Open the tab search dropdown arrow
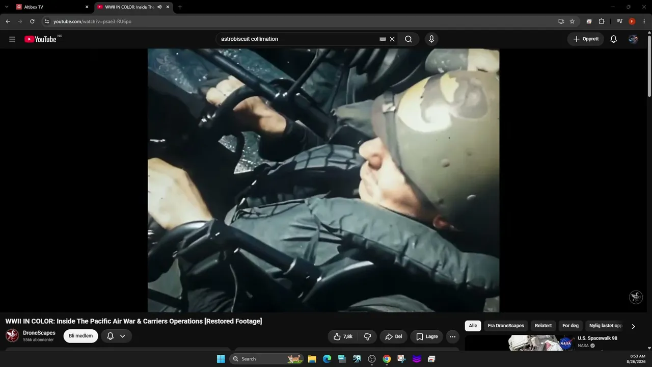The width and height of the screenshot is (652, 367). click(7, 7)
